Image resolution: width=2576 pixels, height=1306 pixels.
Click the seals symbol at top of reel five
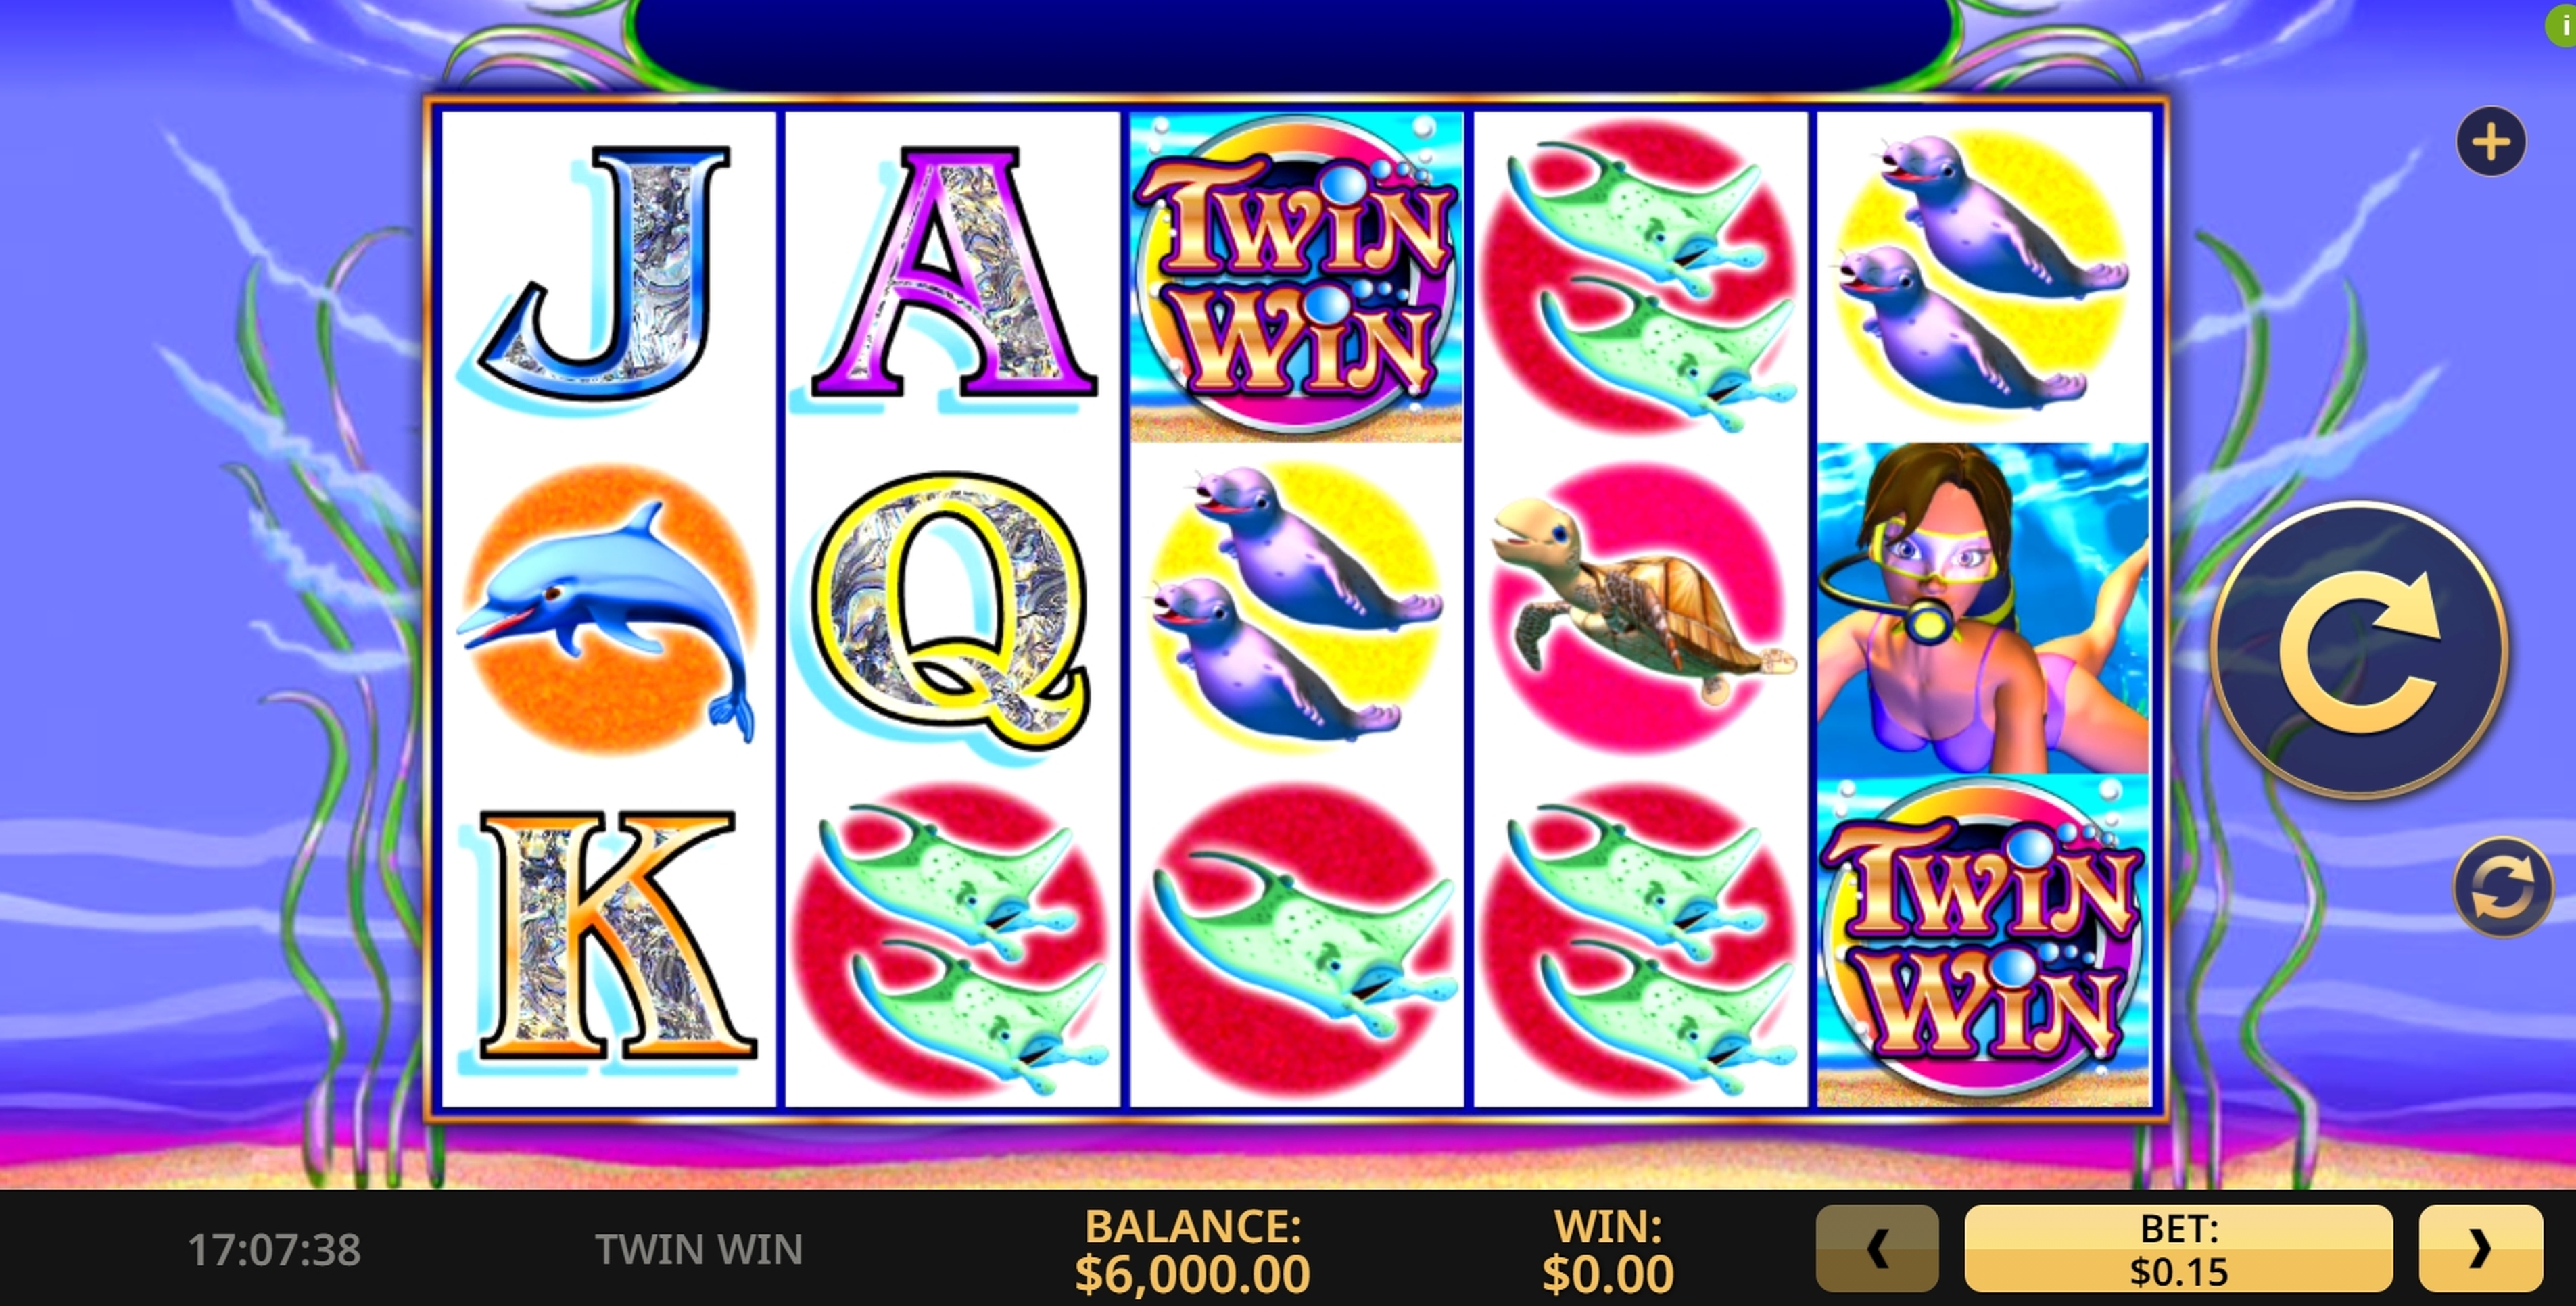pyautogui.click(x=1983, y=273)
